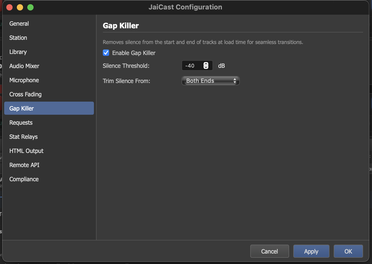Close the JaiCast Configuration window
Viewport: 372px width, 264px height.
10,7
